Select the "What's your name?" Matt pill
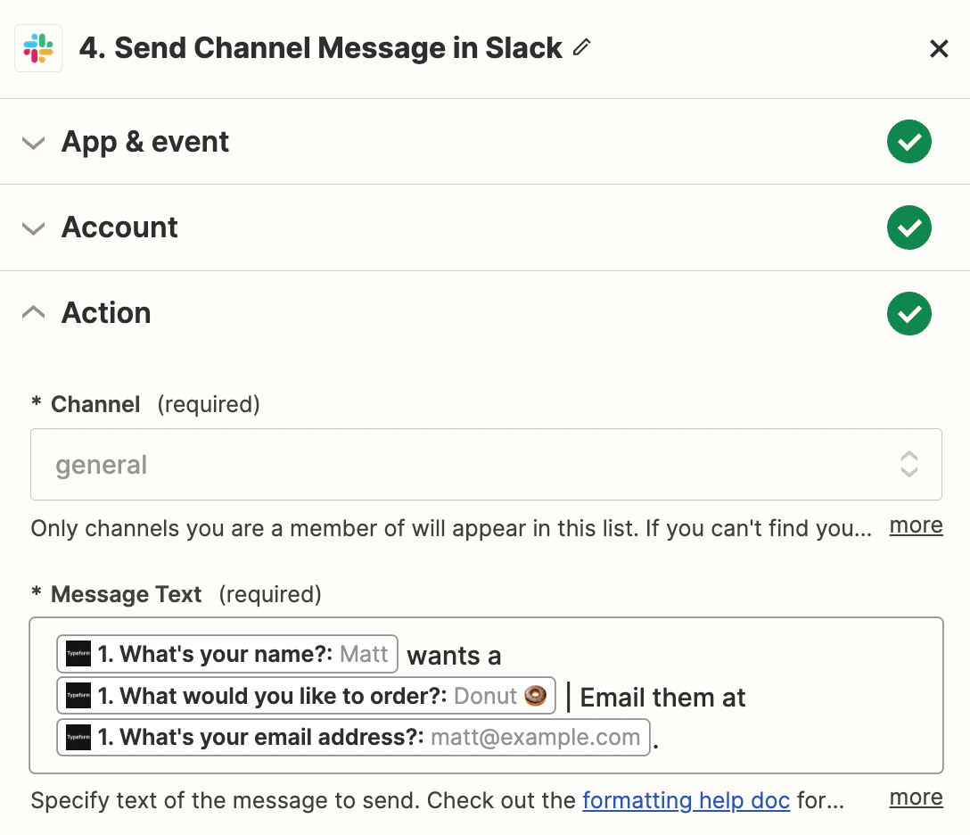970x835 pixels. coord(227,654)
